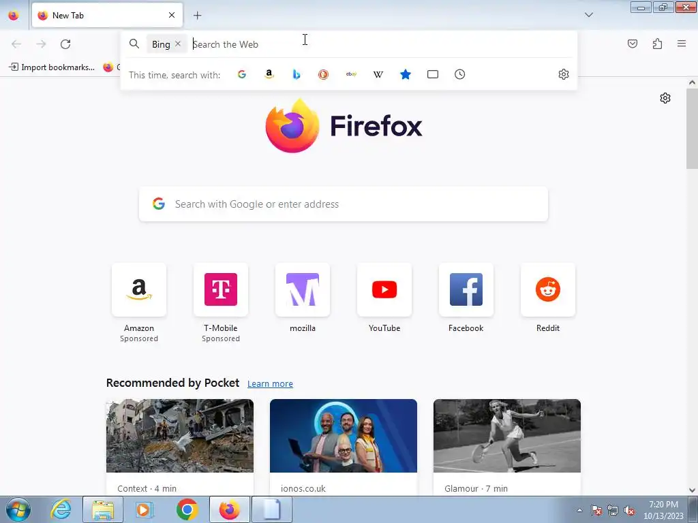Go back one page
The image size is (698, 523).
click(x=16, y=44)
